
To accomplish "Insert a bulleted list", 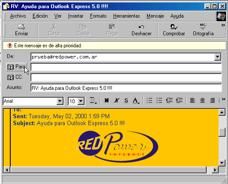I will (159, 101).
